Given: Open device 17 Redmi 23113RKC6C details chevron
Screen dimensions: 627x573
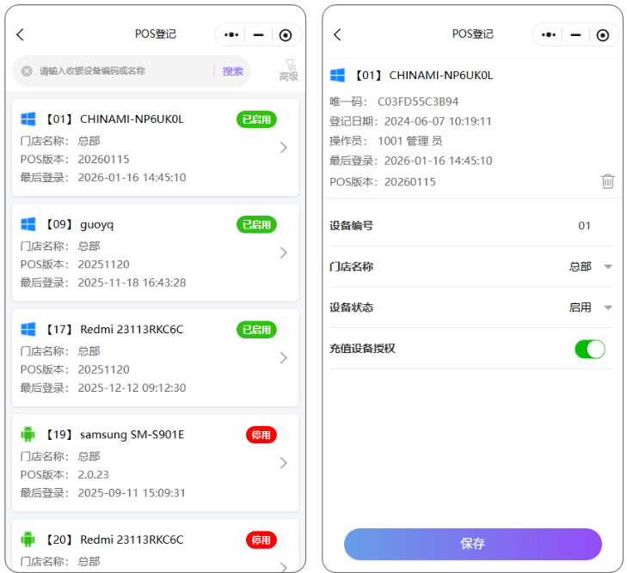Looking at the screenshot, I should tap(284, 358).
